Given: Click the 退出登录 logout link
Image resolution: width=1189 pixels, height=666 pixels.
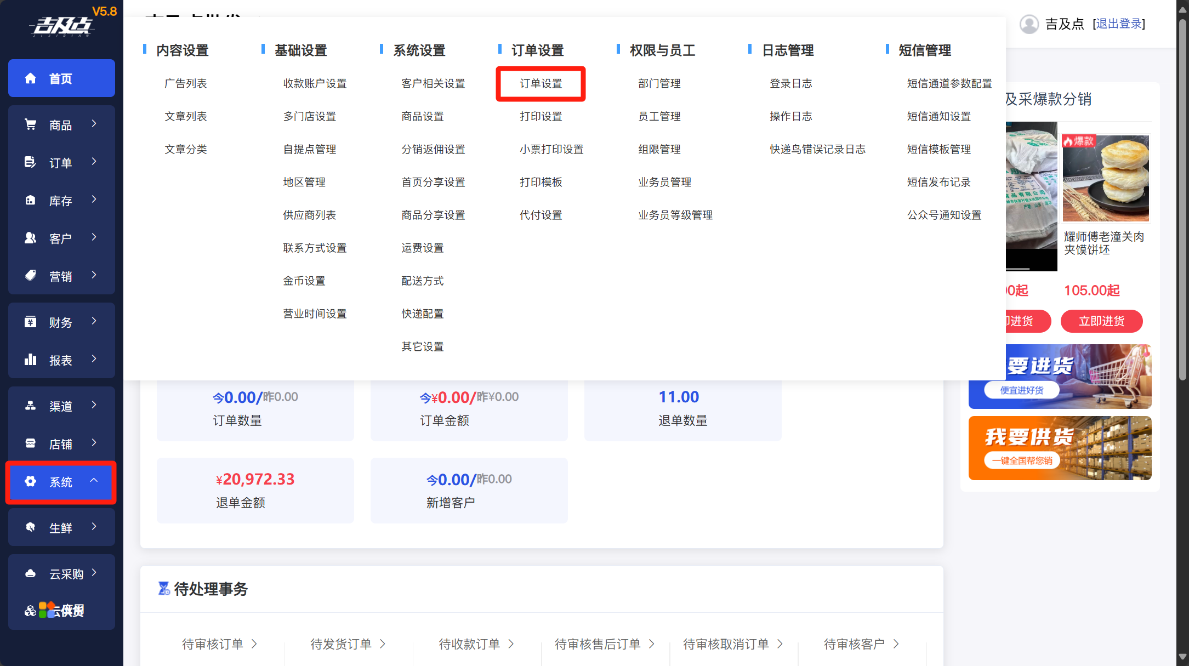Looking at the screenshot, I should (x=1119, y=24).
